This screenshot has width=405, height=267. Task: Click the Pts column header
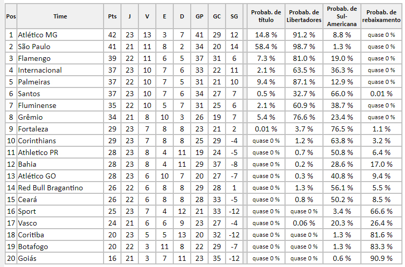pos(112,16)
